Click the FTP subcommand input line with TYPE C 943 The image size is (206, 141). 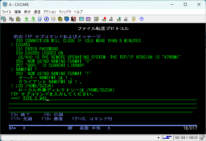tap(110, 98)
